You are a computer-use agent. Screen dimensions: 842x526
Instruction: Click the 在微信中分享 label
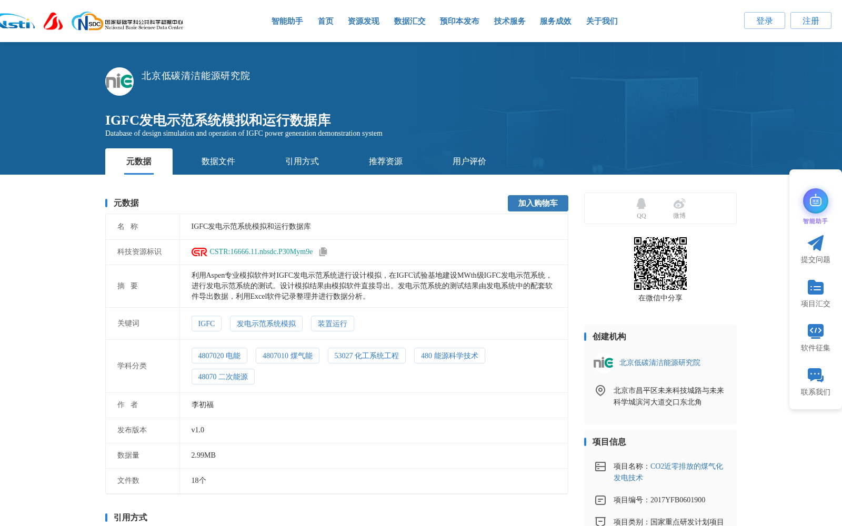point(660,298)
